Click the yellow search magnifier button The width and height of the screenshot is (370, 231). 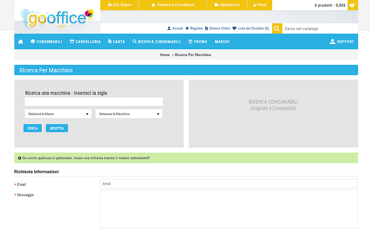point(277,28)
